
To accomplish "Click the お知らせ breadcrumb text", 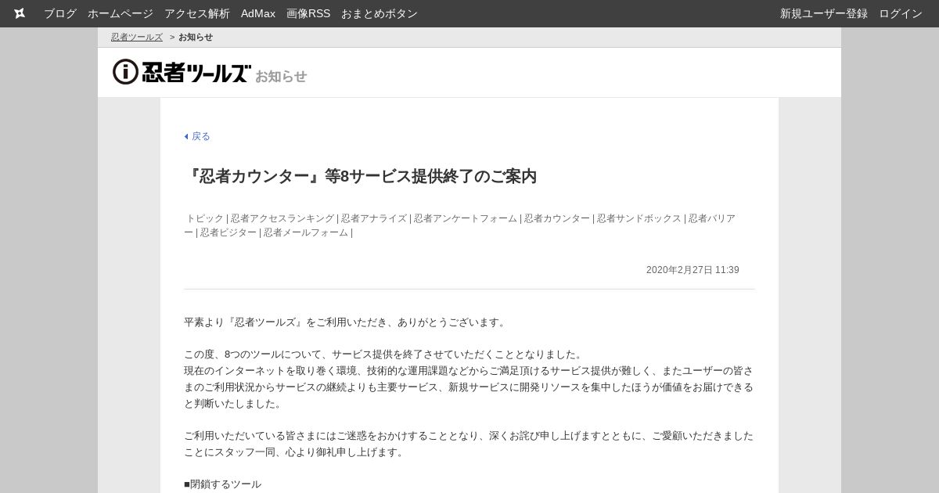I will [196, 37].
